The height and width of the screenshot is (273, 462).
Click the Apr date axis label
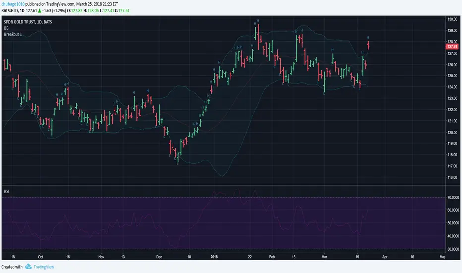pos(385,257)
